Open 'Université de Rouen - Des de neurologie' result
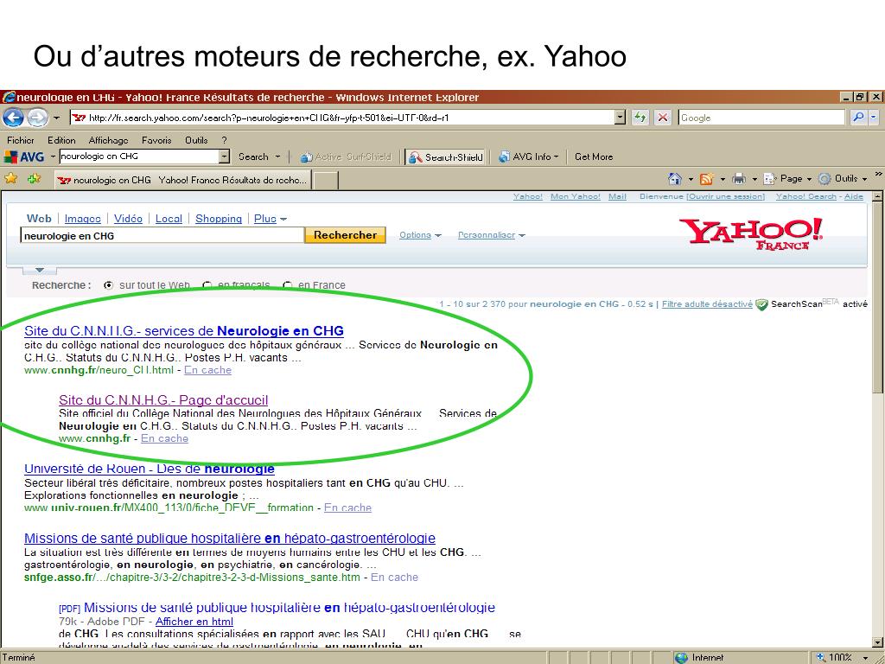The height and width of the screenshot is (664, 885). pyautogui.click(x=150, y=469)
